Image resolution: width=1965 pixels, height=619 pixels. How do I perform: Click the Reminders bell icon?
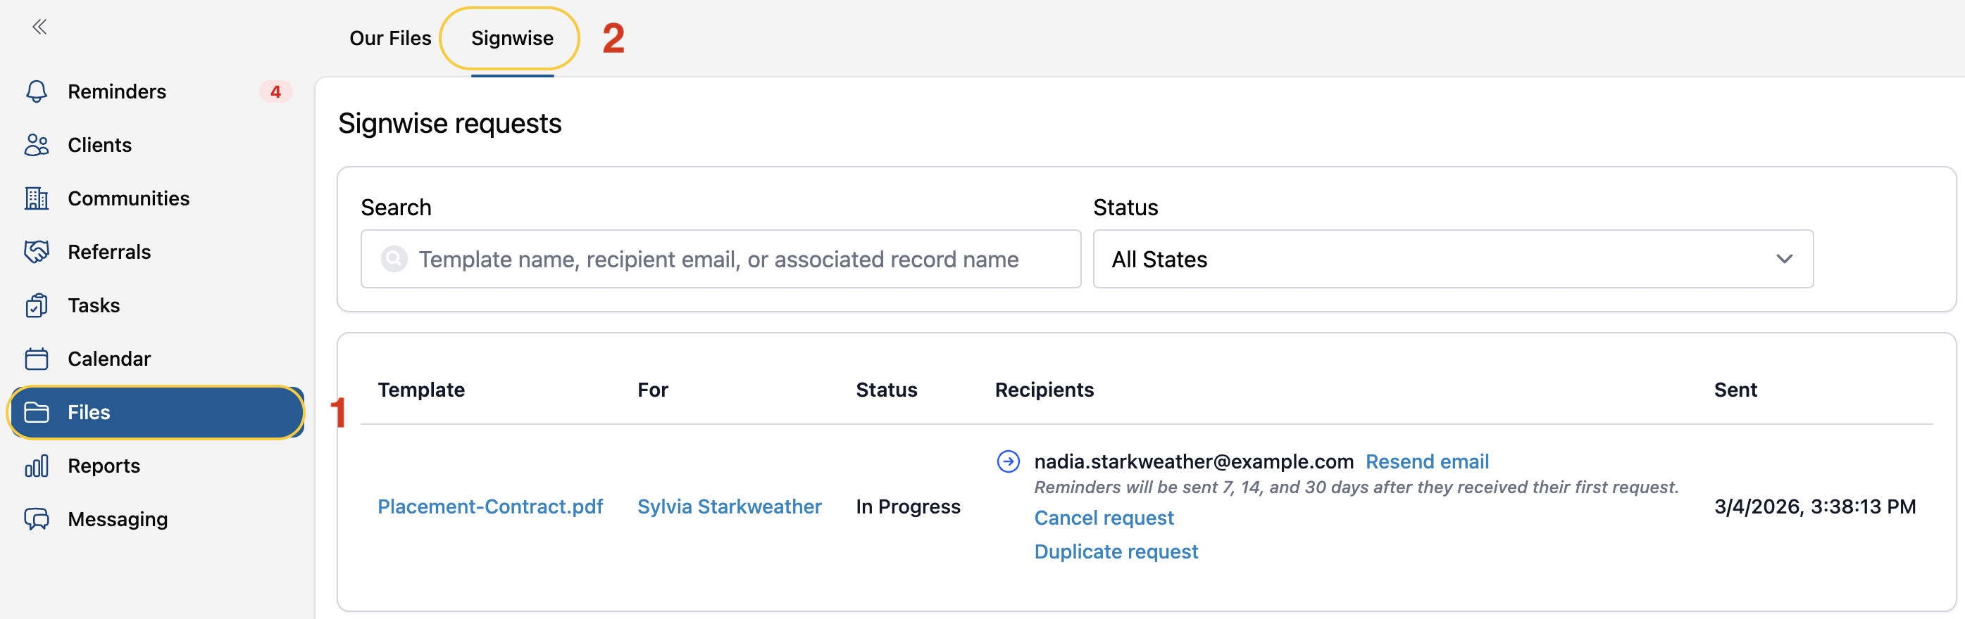tap(37, 91)
